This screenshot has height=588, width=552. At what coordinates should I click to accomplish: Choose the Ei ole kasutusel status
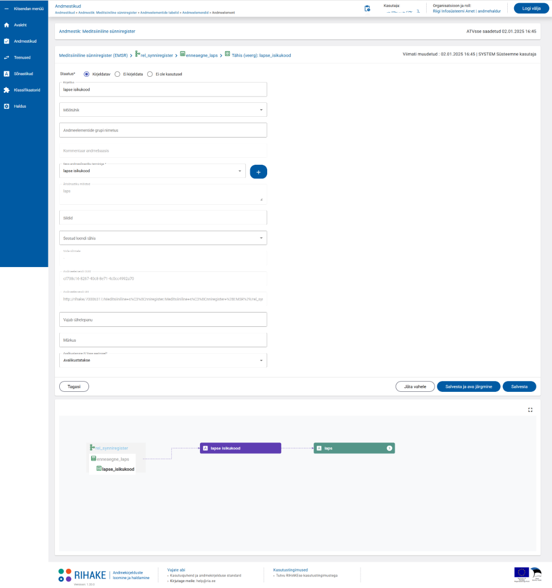(150, 74)
